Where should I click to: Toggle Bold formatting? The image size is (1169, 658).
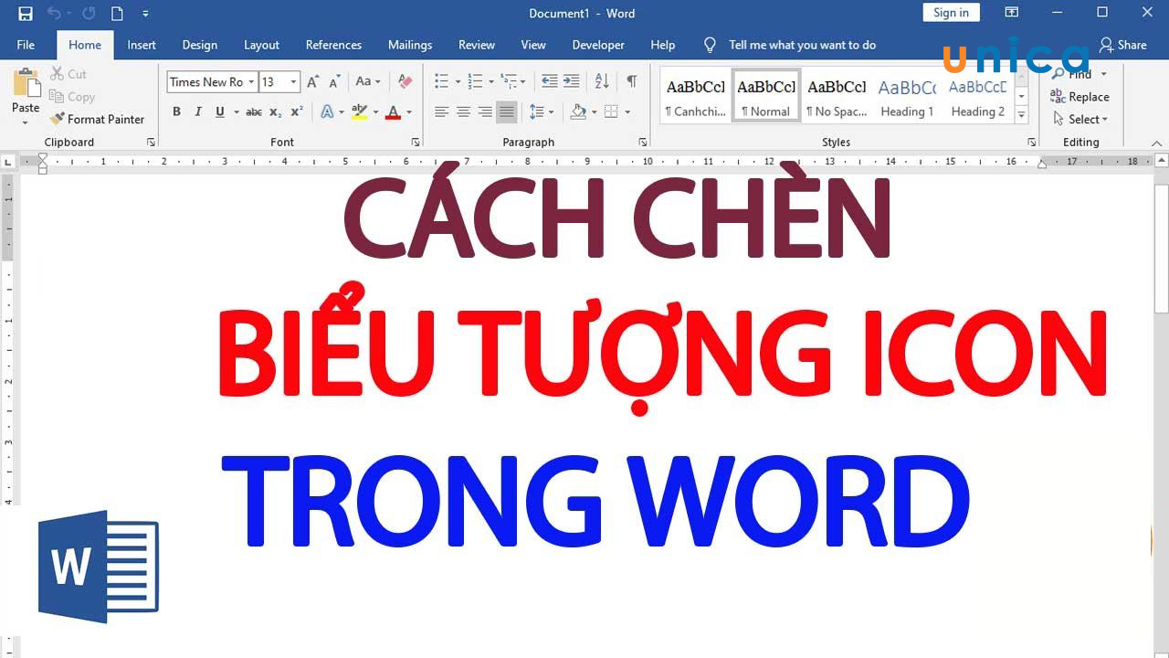coord(176,112)
